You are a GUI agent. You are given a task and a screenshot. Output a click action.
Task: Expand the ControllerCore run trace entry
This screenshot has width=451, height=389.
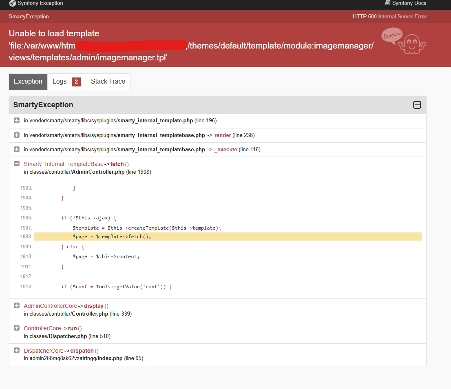[17, 328]
